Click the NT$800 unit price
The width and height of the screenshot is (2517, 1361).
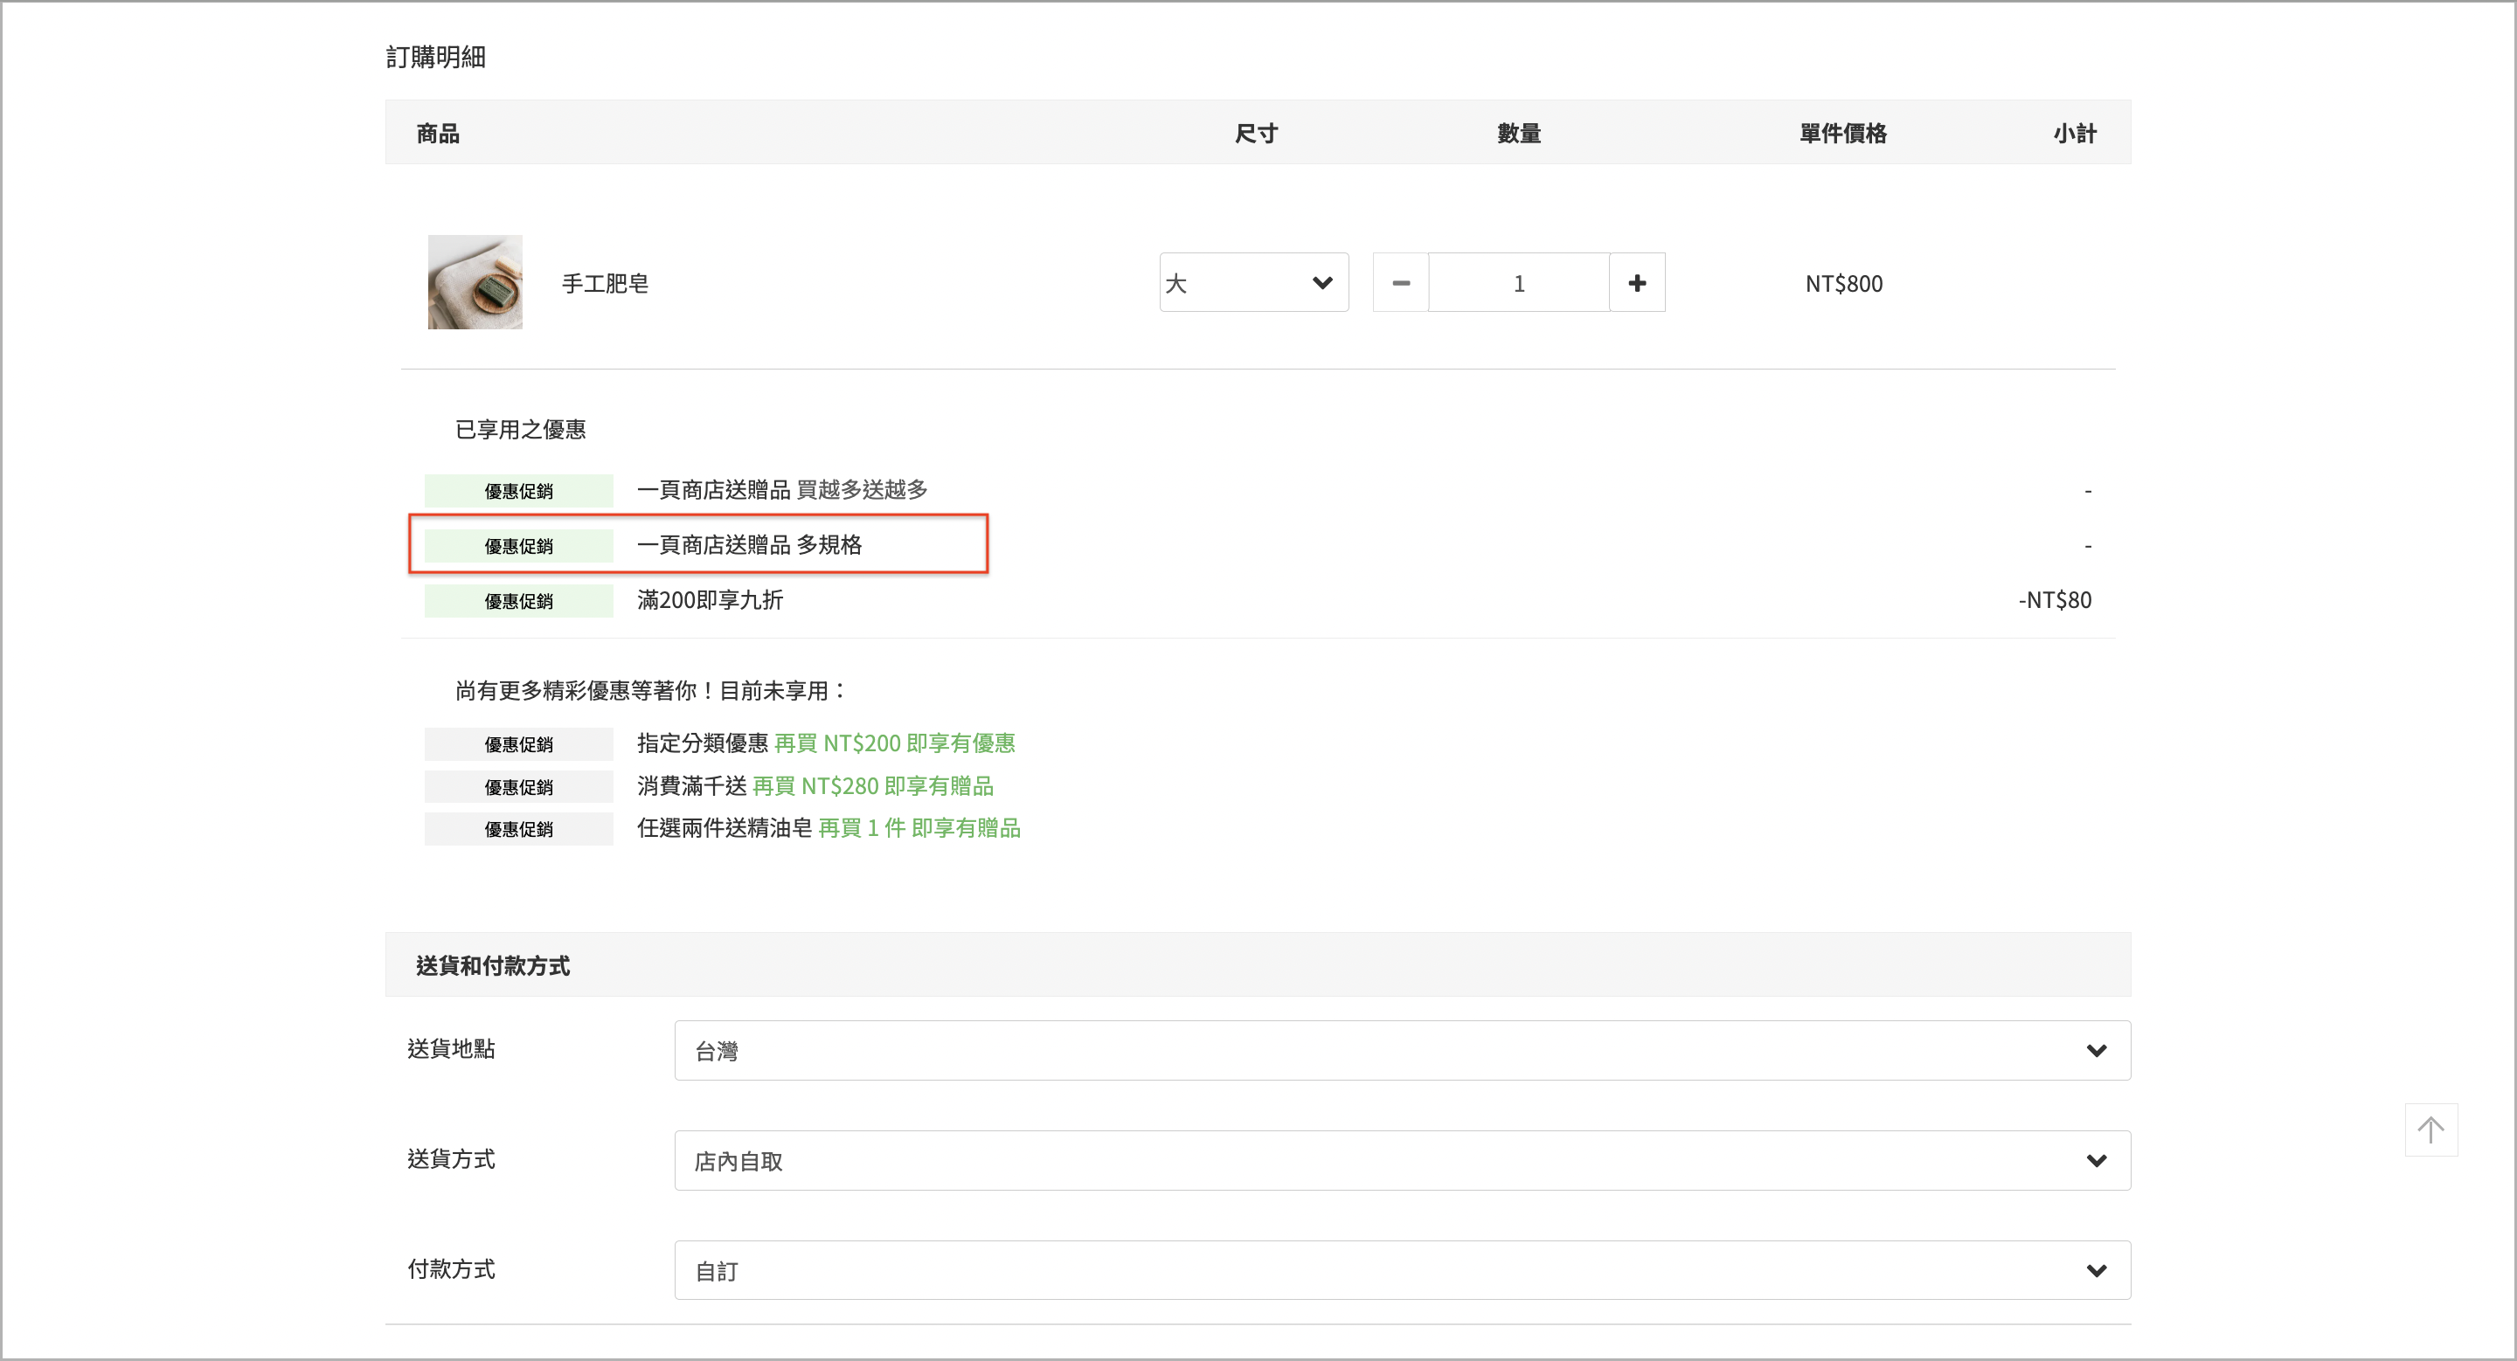pos(1844,283)
